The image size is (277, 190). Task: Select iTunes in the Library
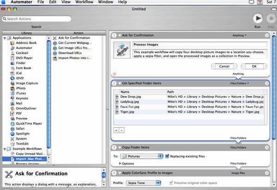[x=21, y=93]
